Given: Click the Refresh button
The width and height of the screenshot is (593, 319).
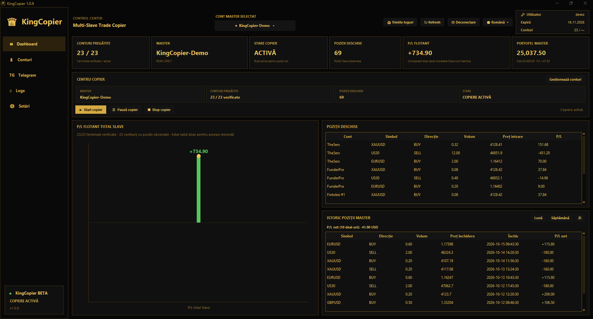Looking at the screenshot, I should (432, 22).
